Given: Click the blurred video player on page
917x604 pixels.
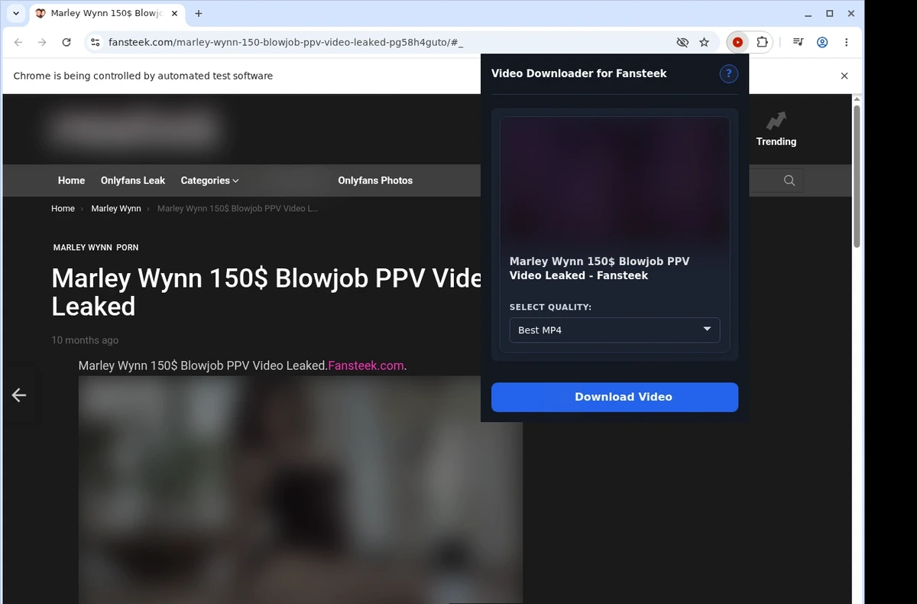Looking at the screenshot, I should coord(300,489).
